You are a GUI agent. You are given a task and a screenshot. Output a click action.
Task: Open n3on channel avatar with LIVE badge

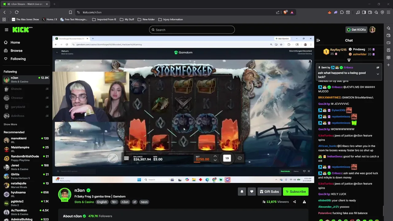(65, 195)
